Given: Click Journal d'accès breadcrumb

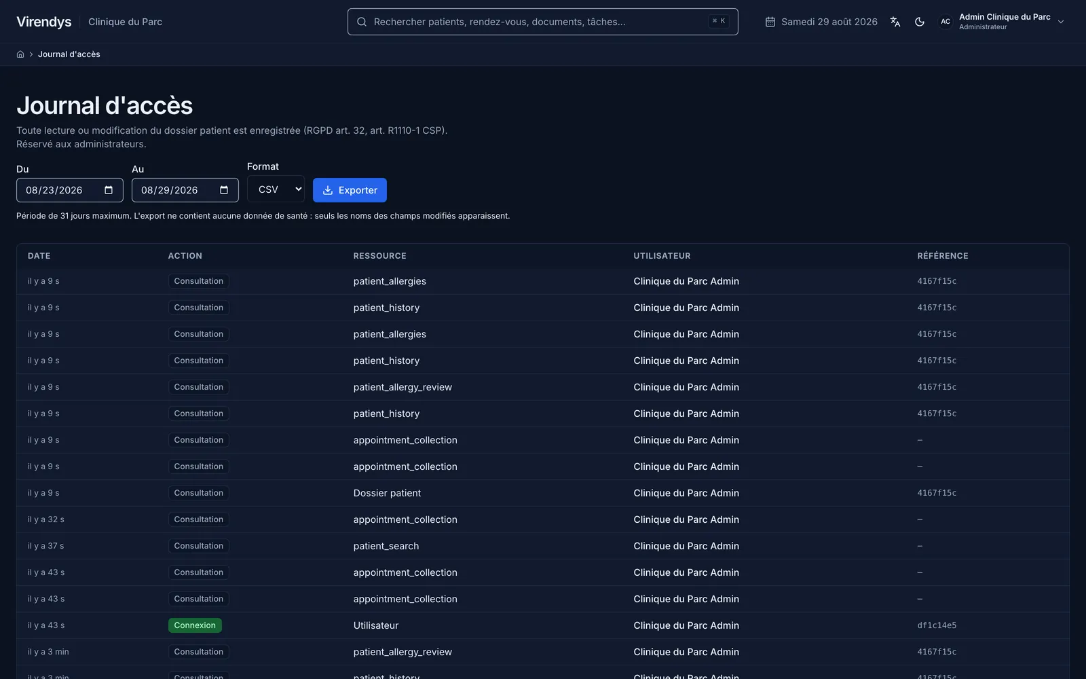Looking at the screenshot, I should click(x=69, y=54).
